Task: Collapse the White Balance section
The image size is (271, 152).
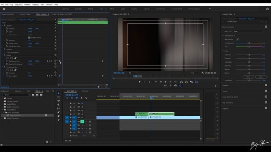Action: tap(223, 35)
